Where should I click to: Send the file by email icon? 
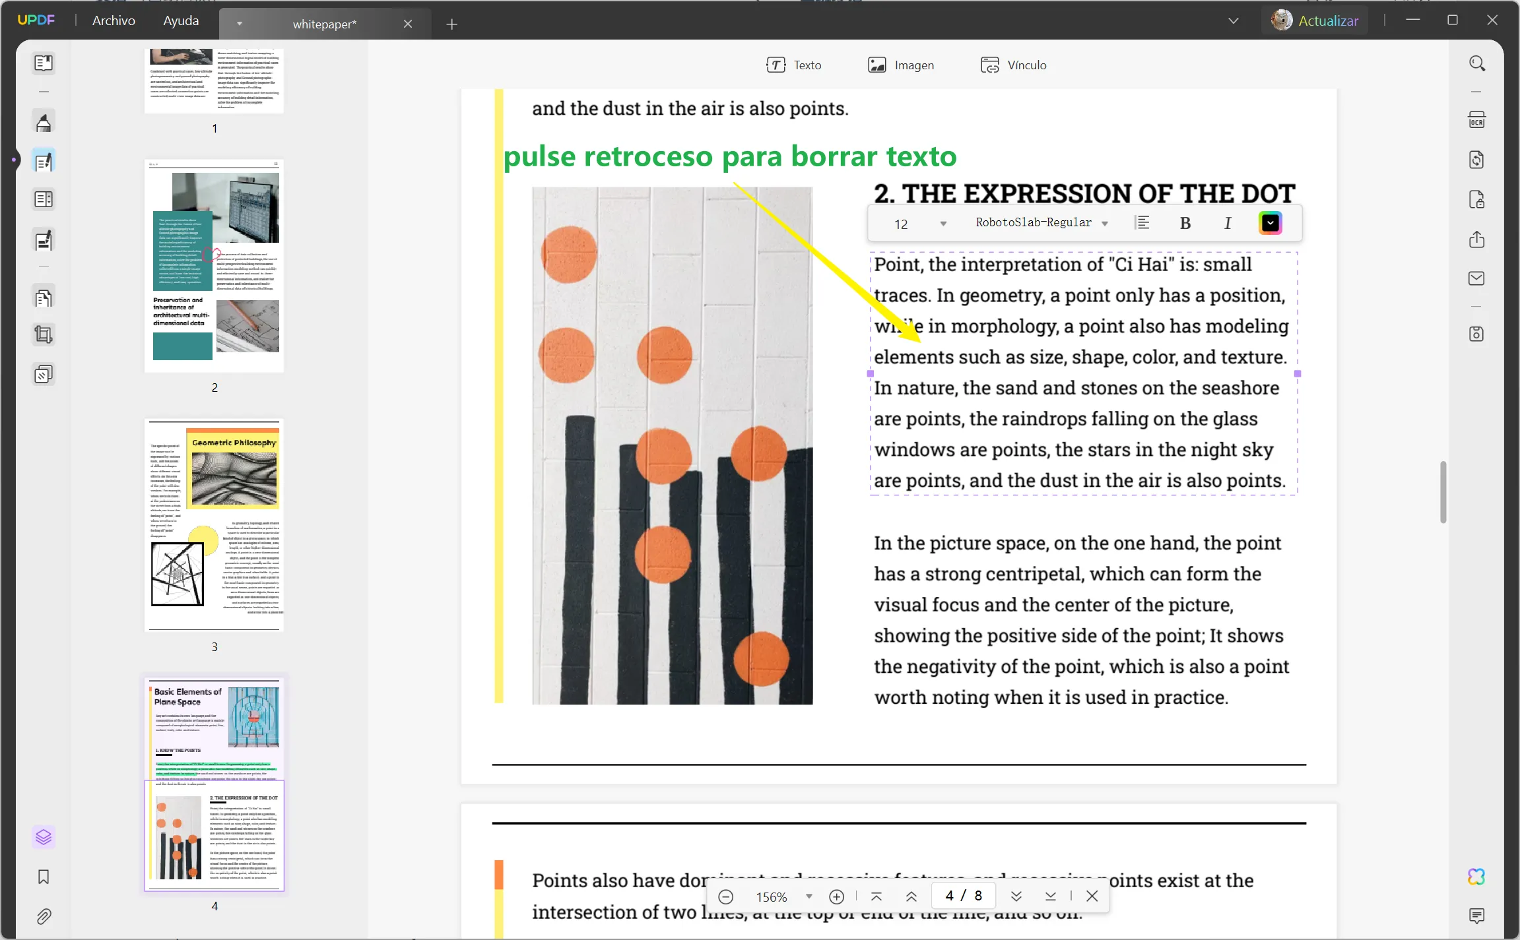(x=1477, y=278)
